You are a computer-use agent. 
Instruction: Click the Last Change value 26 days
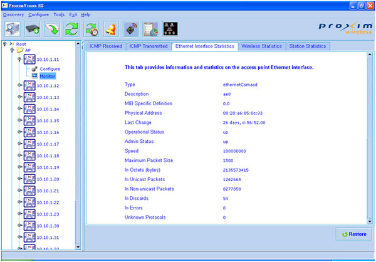click(x=244, y=123)
